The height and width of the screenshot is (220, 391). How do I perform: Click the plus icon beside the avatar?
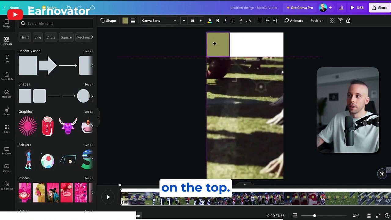[x=330, y=8]
